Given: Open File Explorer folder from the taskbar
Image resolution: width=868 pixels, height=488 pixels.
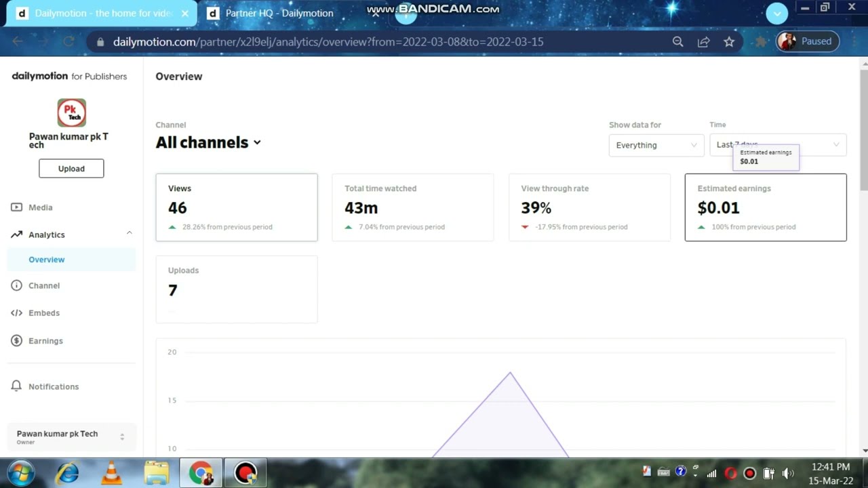Looking at the screenshot, I should 157,473.
